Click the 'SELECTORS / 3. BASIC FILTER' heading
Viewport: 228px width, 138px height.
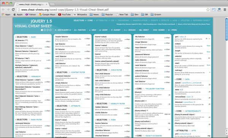[x=28, y=119]
